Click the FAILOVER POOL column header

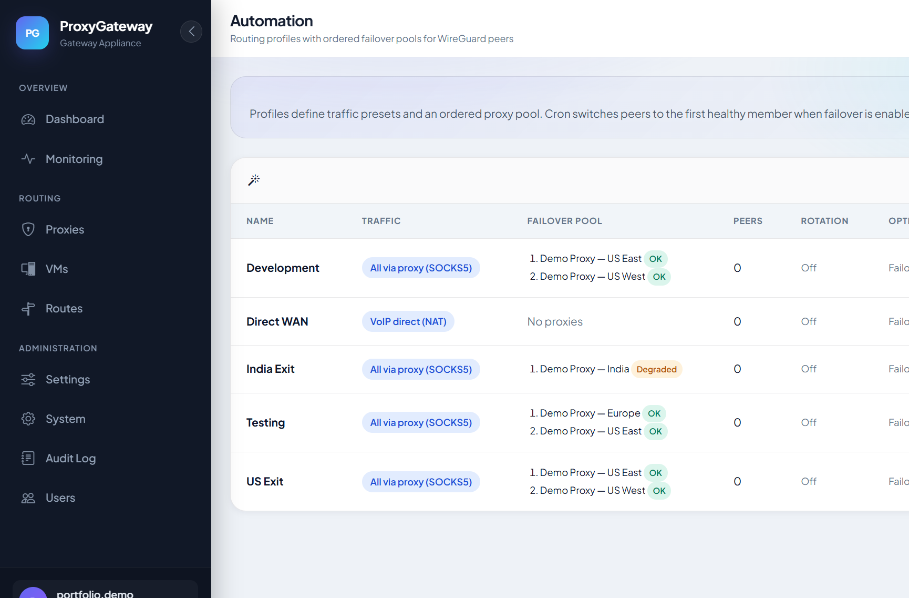tap(565, 221)
